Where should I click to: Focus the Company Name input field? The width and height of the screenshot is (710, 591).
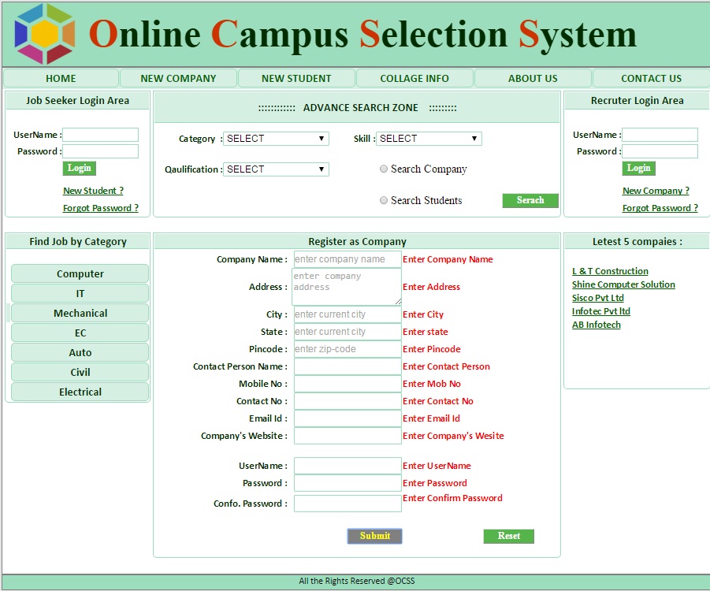coord(348,259)
